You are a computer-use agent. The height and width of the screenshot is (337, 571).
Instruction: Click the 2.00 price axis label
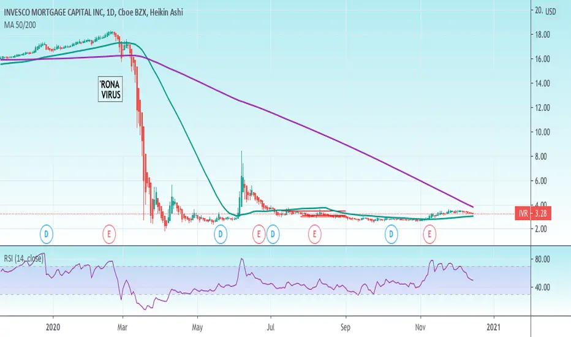(x=541, y=229)
